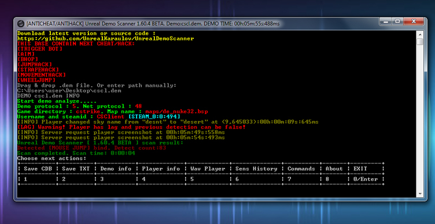Click the [LAG] Warning line
435x224 pixels.
click(131, 127)
